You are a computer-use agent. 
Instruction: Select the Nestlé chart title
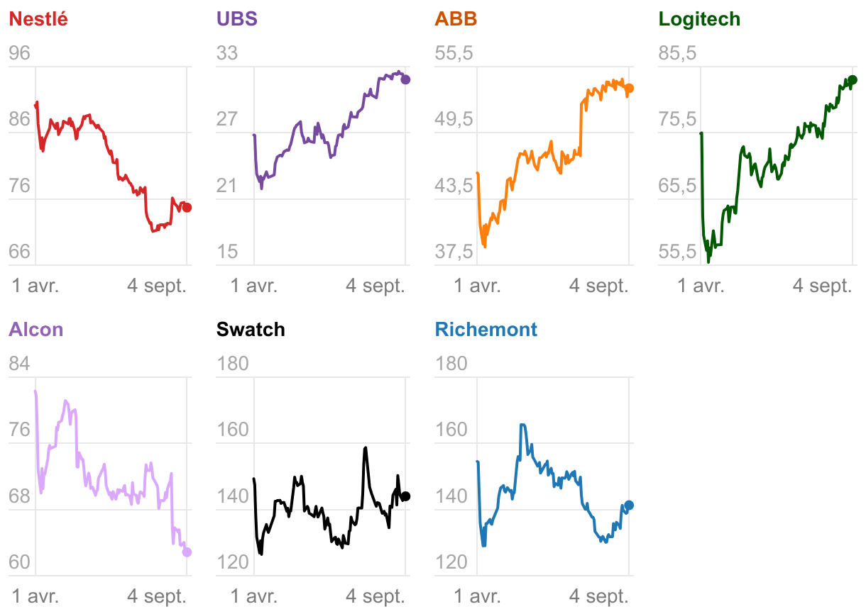(38, 19)
